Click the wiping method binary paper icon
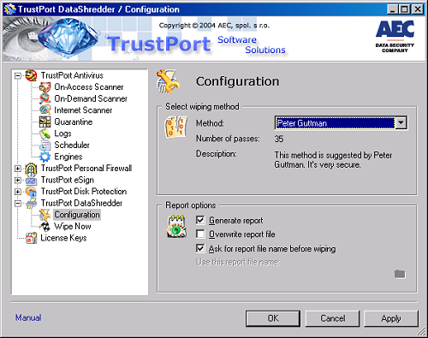This screenshot has height=338, width=428. pyautogui.click(x=176, y=127)
